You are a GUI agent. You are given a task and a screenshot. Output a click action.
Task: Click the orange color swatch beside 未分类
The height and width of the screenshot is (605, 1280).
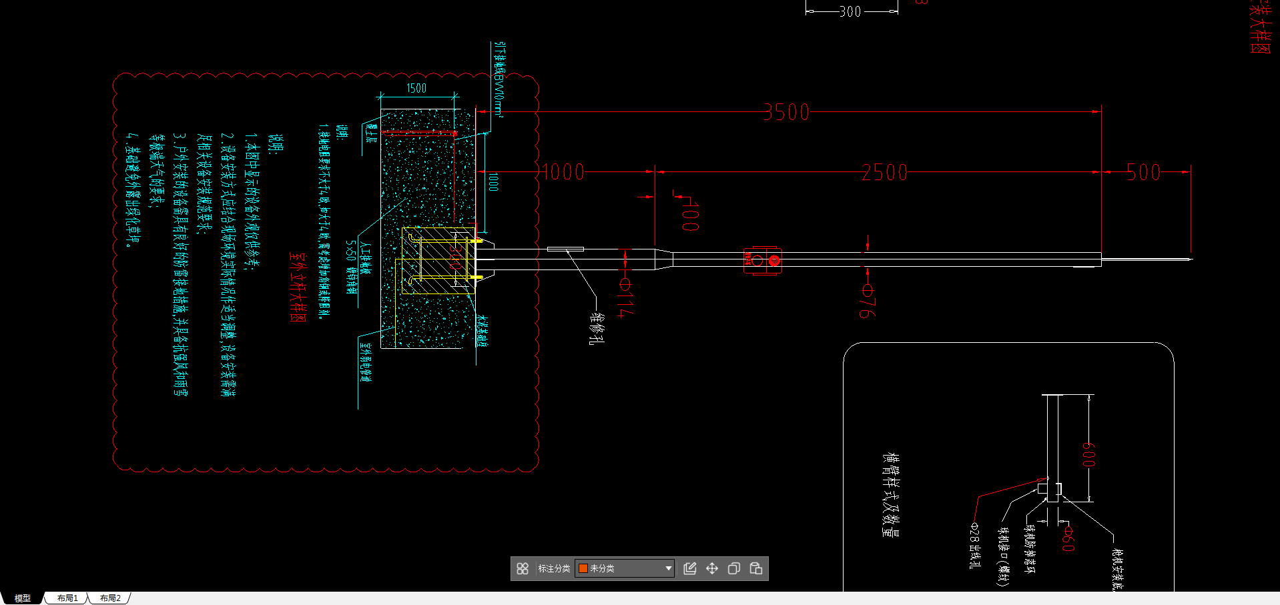point(583,568)
